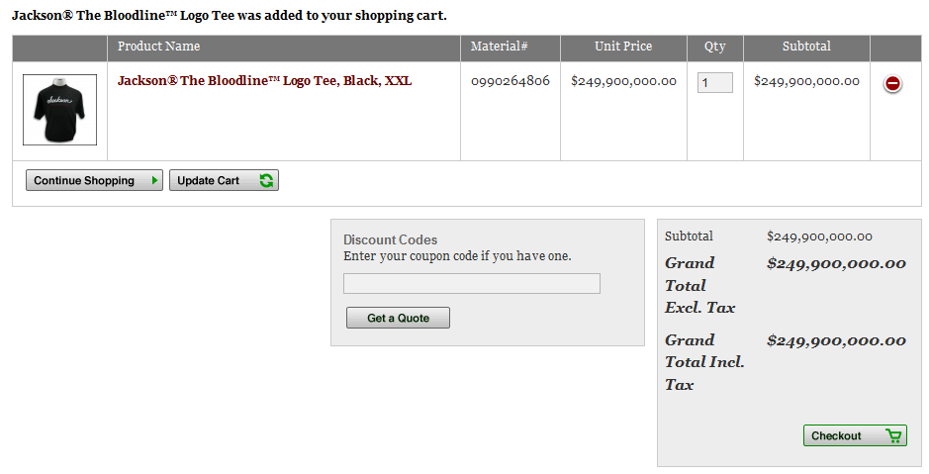Remove the Logo Tee using red minus icon
929x474 pixels.
pos(892,83)
